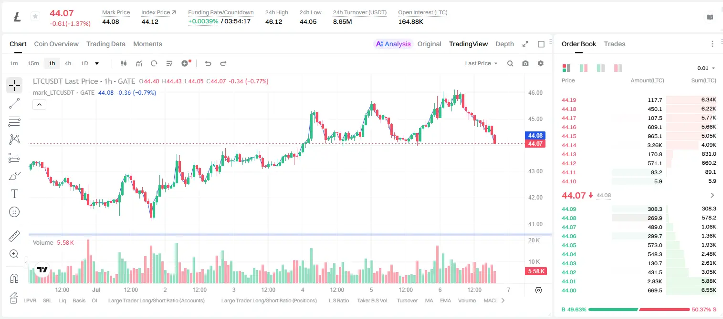723x319 pixels.
Task: Open the 0.01 price precision dropdown
Action: coord(706,68)
